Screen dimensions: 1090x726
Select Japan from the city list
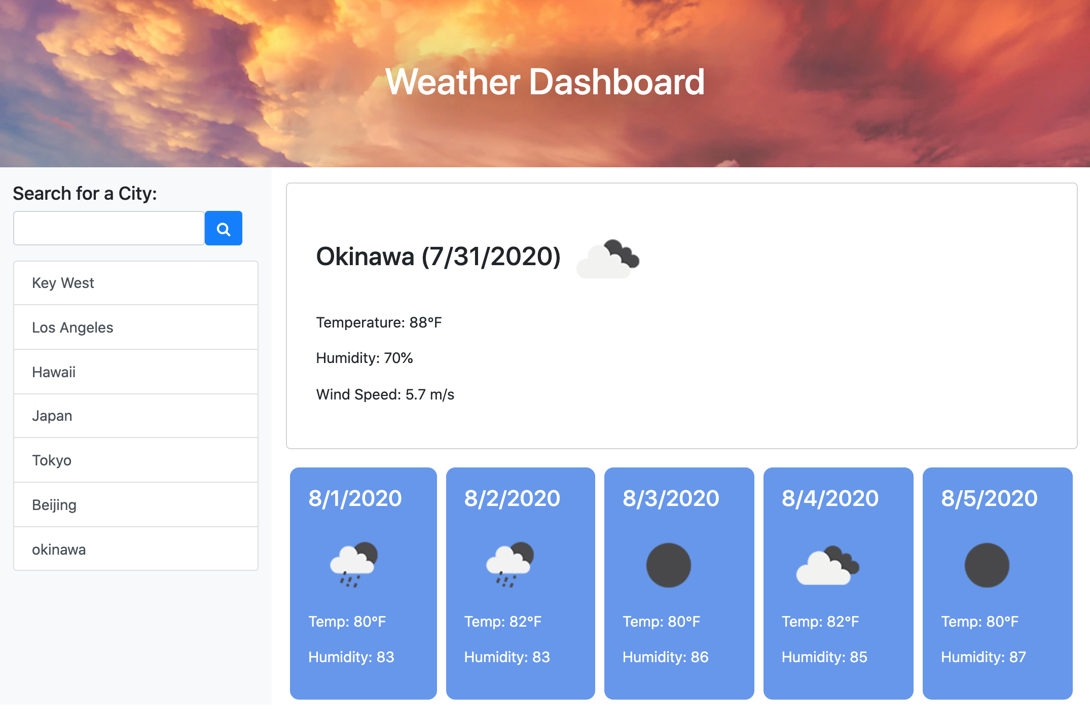[x=135, y=416]
